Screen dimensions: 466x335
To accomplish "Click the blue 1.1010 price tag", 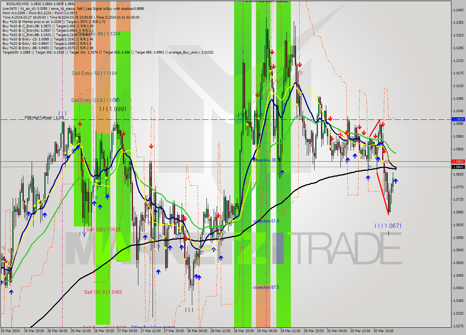I will click(458, 119).
